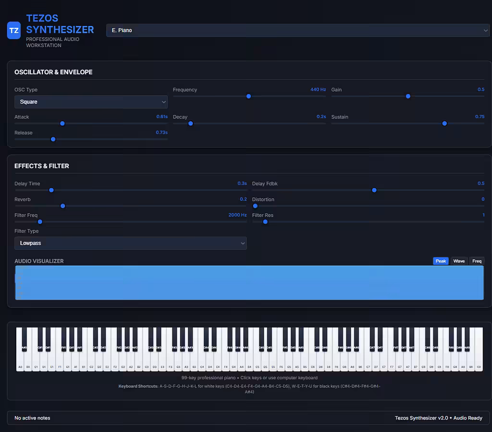Play the G7 white piano key
492x432 pixels.
pyautogui.click(x=400, y=361)
